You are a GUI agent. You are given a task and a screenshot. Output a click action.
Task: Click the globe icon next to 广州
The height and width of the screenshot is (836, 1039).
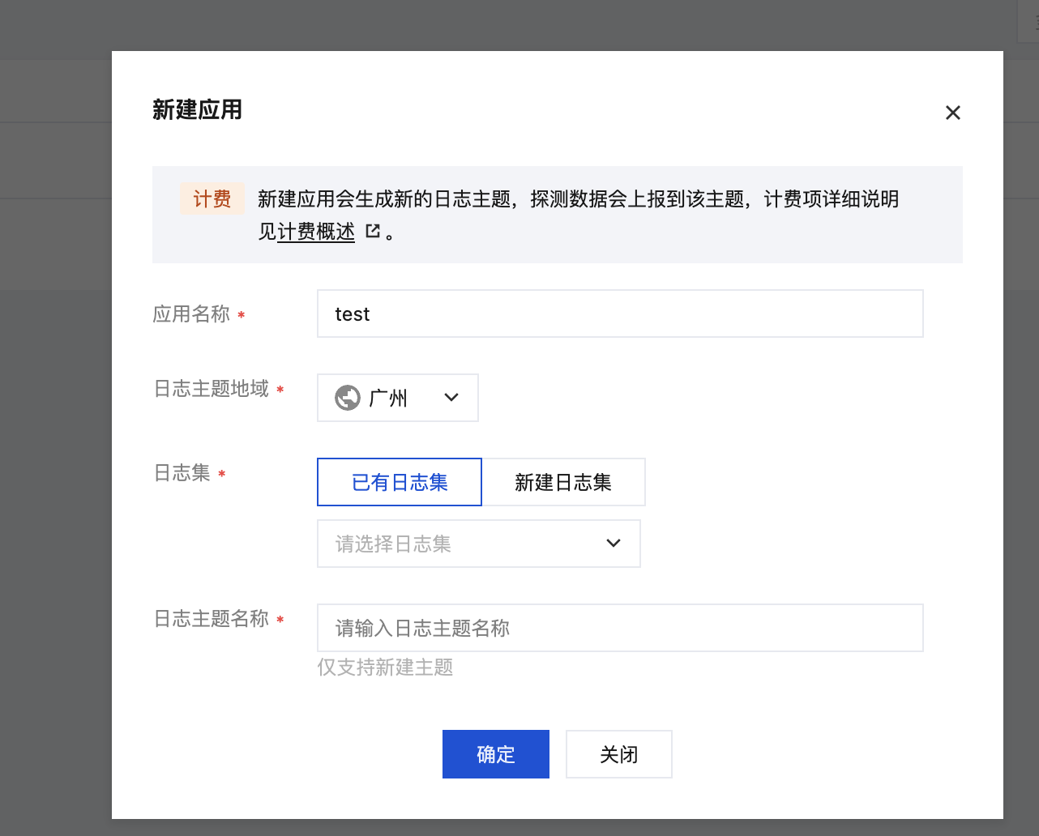[x=348, y=398]
